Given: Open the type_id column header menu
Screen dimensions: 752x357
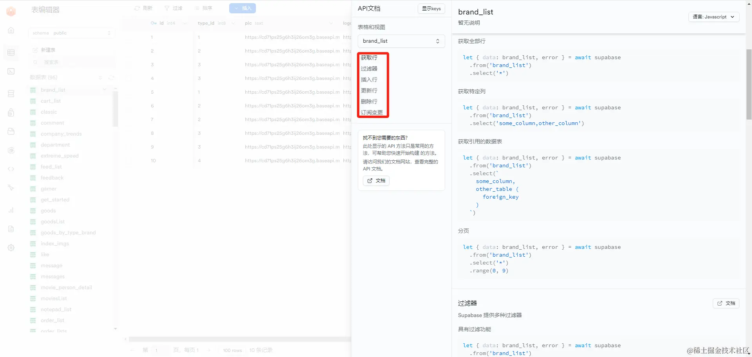Looking at the screenshot, I should click(233, 23).
